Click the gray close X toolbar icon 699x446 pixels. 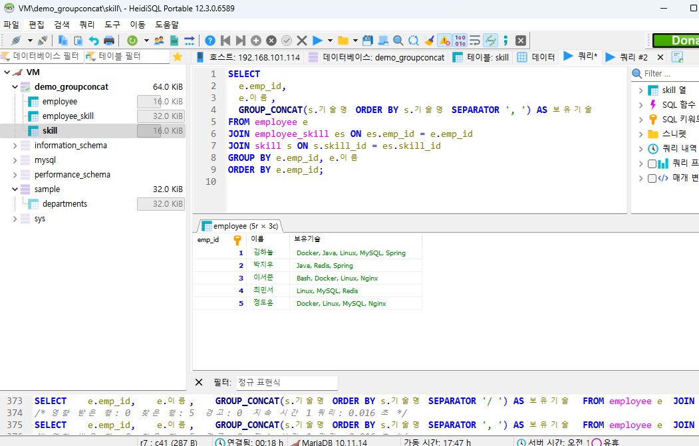(x=520, y=41)
